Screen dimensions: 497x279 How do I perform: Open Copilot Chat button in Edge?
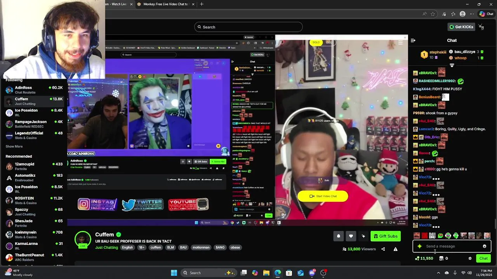click(486, 14)
